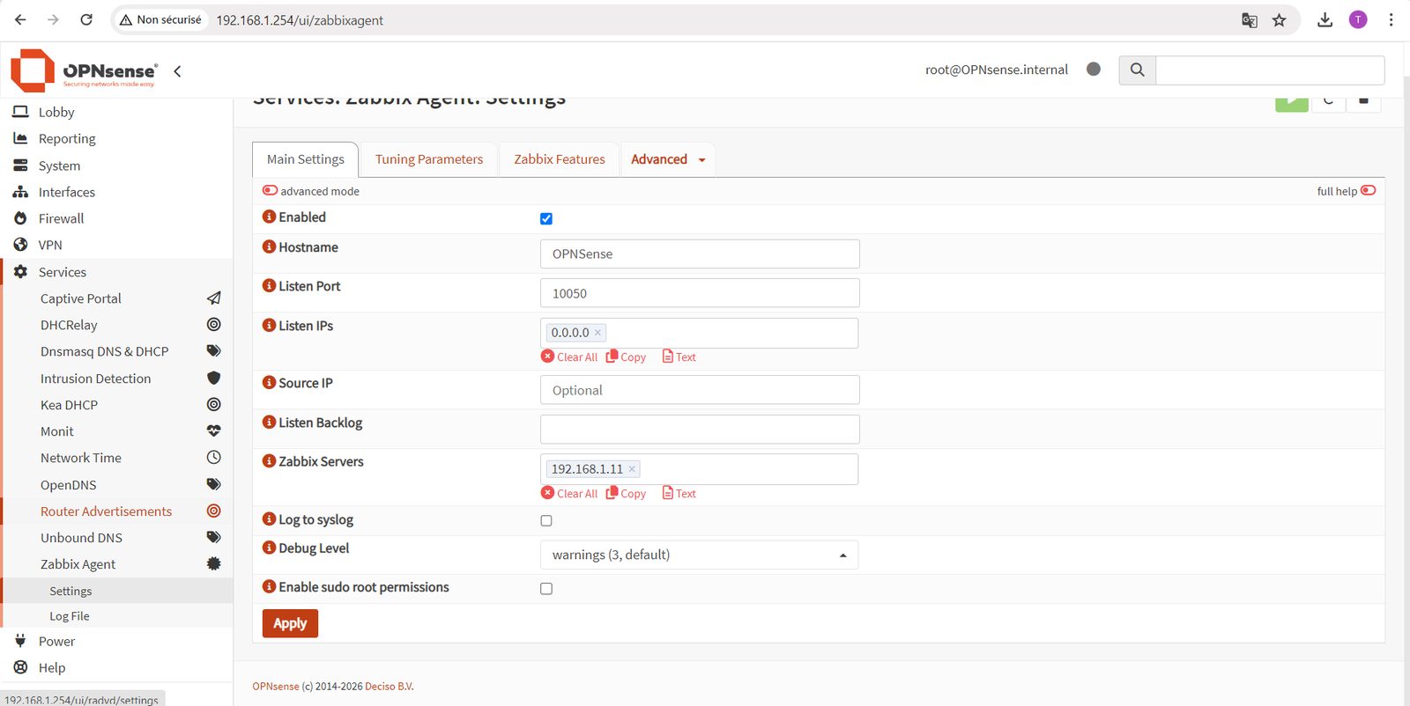1410x706 pixels.
Task: Copy Listen IPs values
Action: tap(627, 357)
